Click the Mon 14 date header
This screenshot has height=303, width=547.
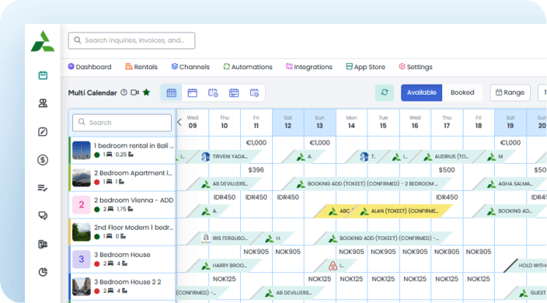pyautogui.click(x=351, y=123)
